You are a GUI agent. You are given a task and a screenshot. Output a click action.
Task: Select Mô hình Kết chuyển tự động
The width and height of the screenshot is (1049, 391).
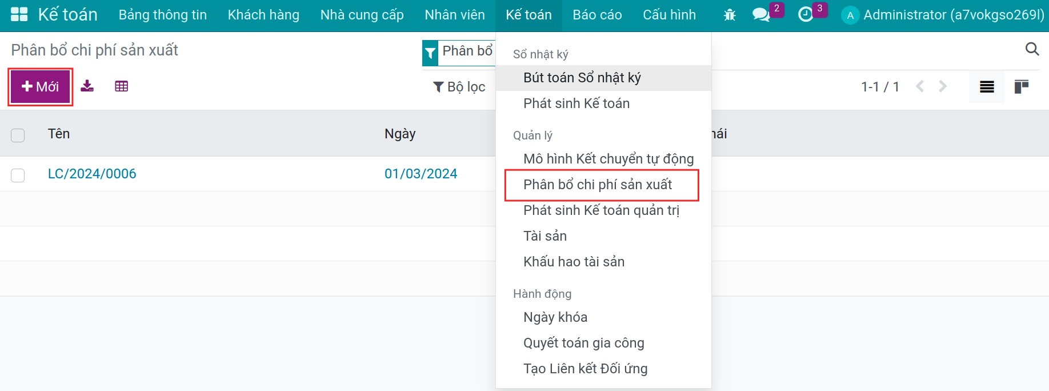coord(603,159)
